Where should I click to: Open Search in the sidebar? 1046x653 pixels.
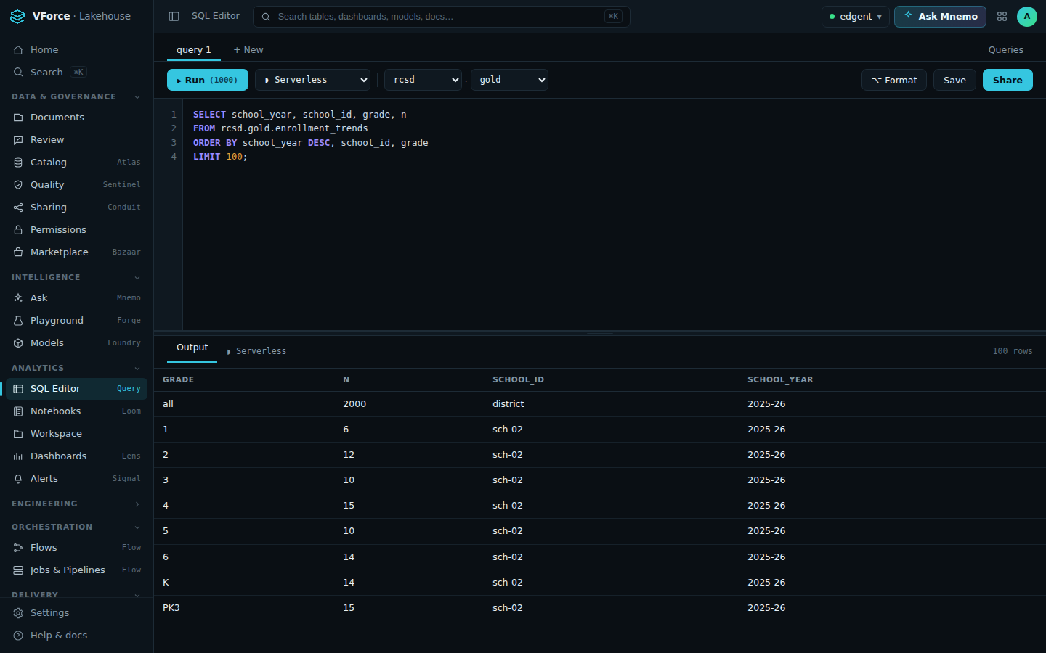(x=76, y=72)
